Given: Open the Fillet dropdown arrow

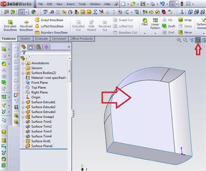Looking at the screenshot, I should [x=145, y=34].
